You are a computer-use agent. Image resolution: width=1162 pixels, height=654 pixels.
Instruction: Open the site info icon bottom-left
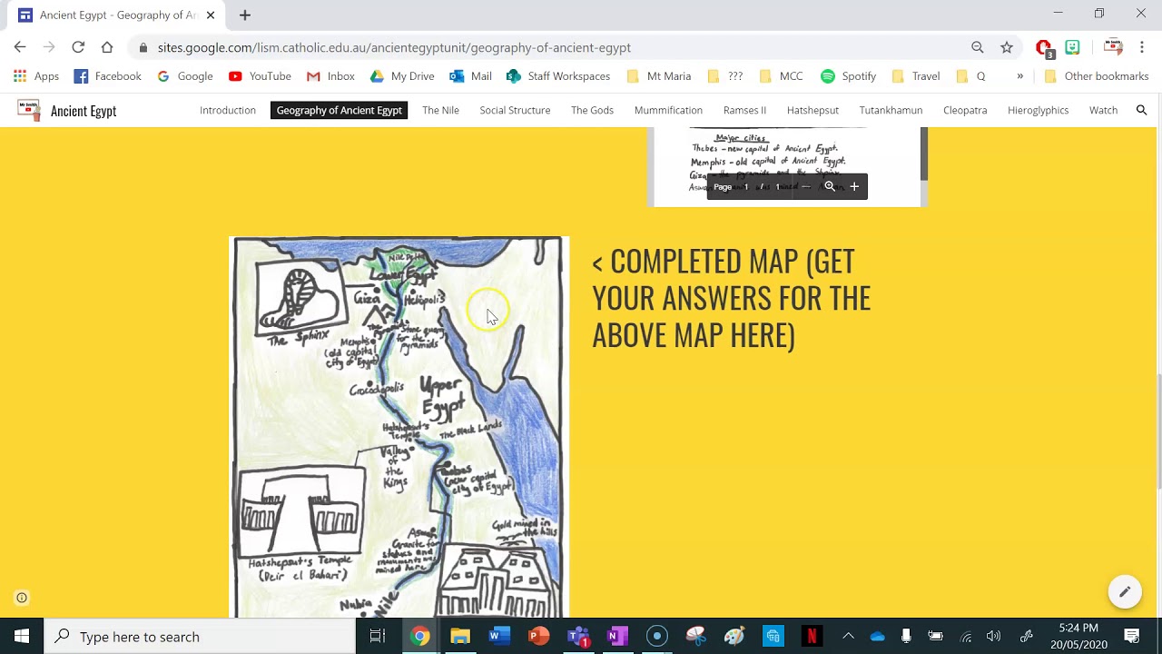[22, 598]
